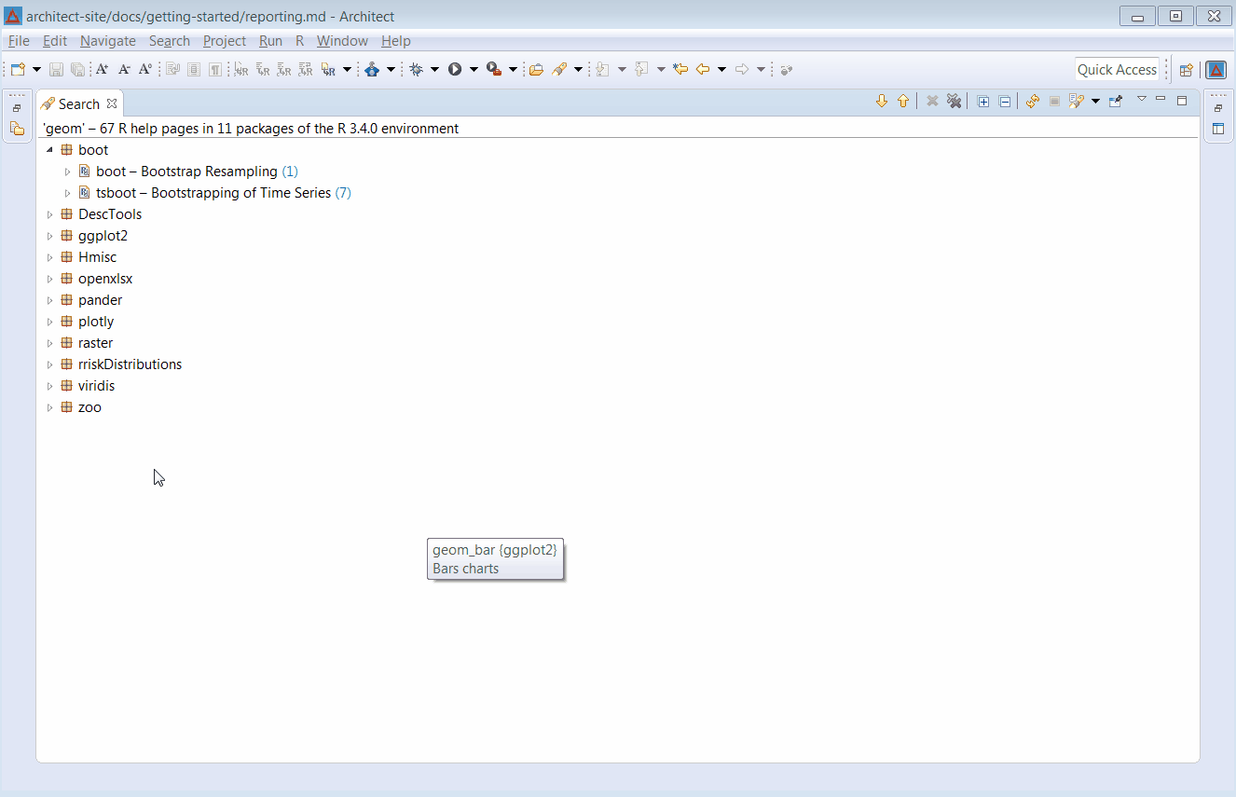Click the Run play icon
The height and width of the screenshot is (797, 1236).
455,69
